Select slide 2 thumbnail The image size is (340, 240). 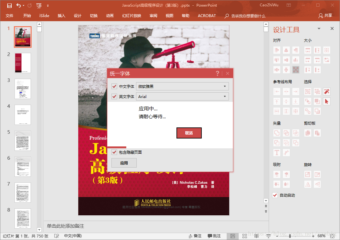(x=22, y=63)
